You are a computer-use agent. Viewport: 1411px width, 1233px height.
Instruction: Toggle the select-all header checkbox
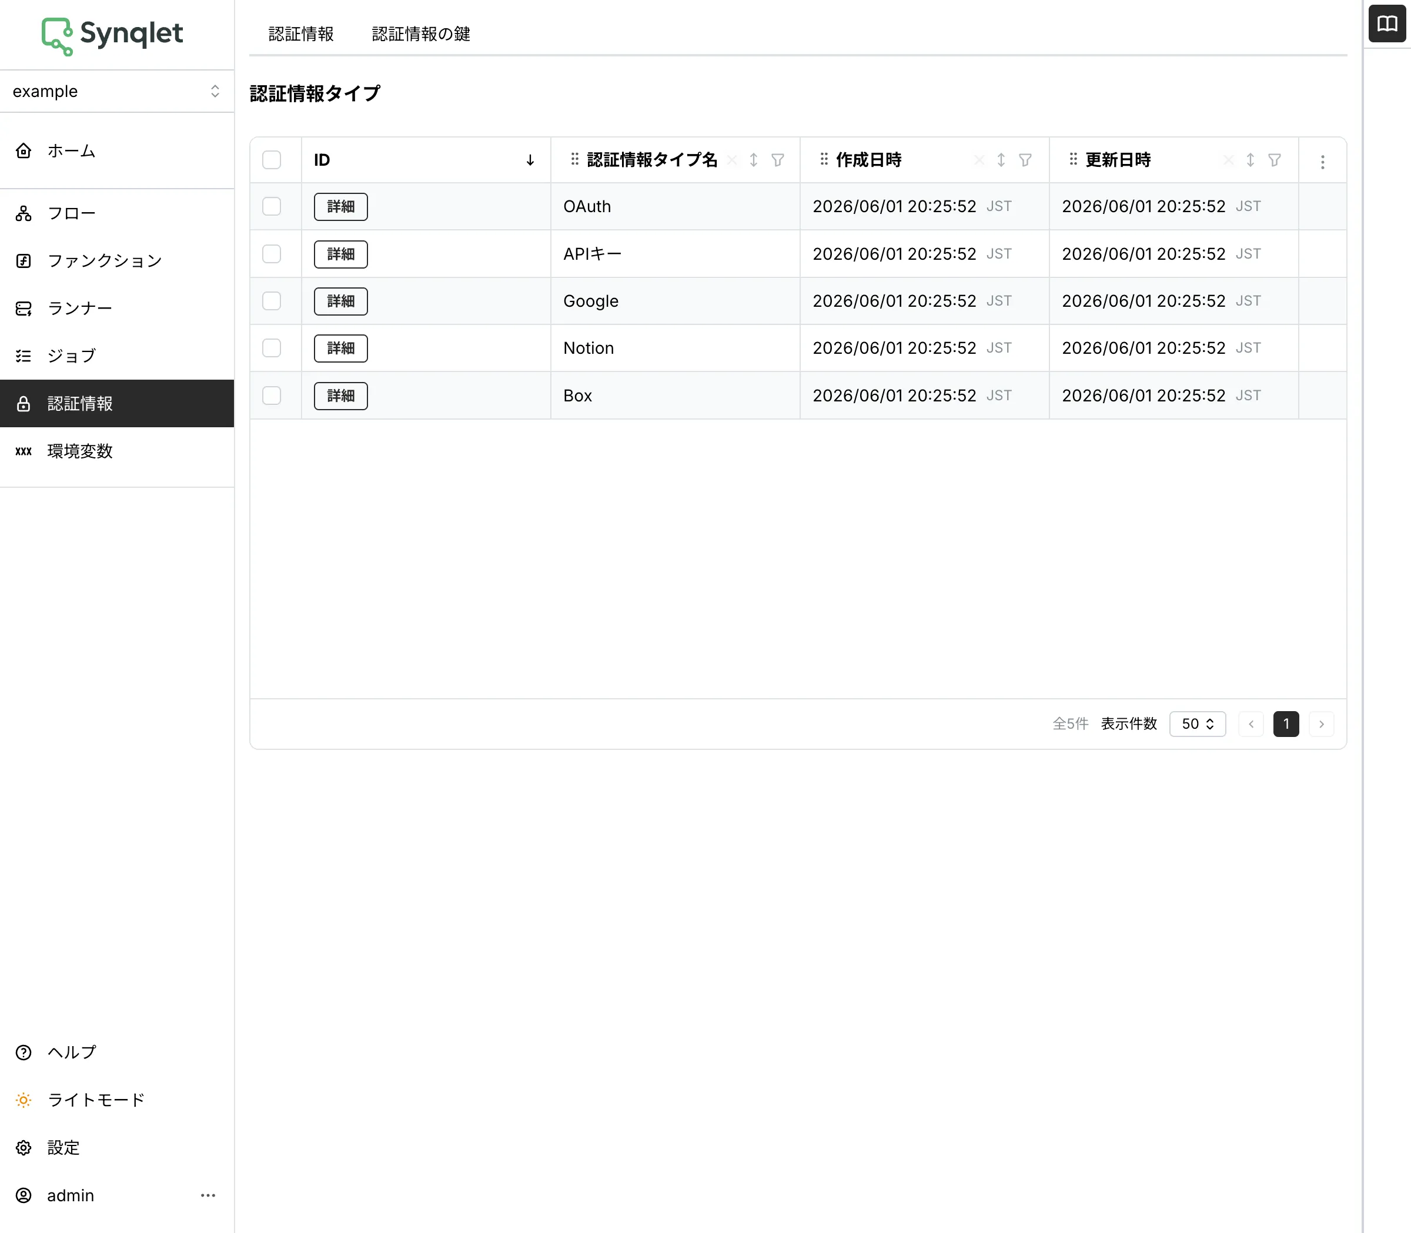click(272, 160)
